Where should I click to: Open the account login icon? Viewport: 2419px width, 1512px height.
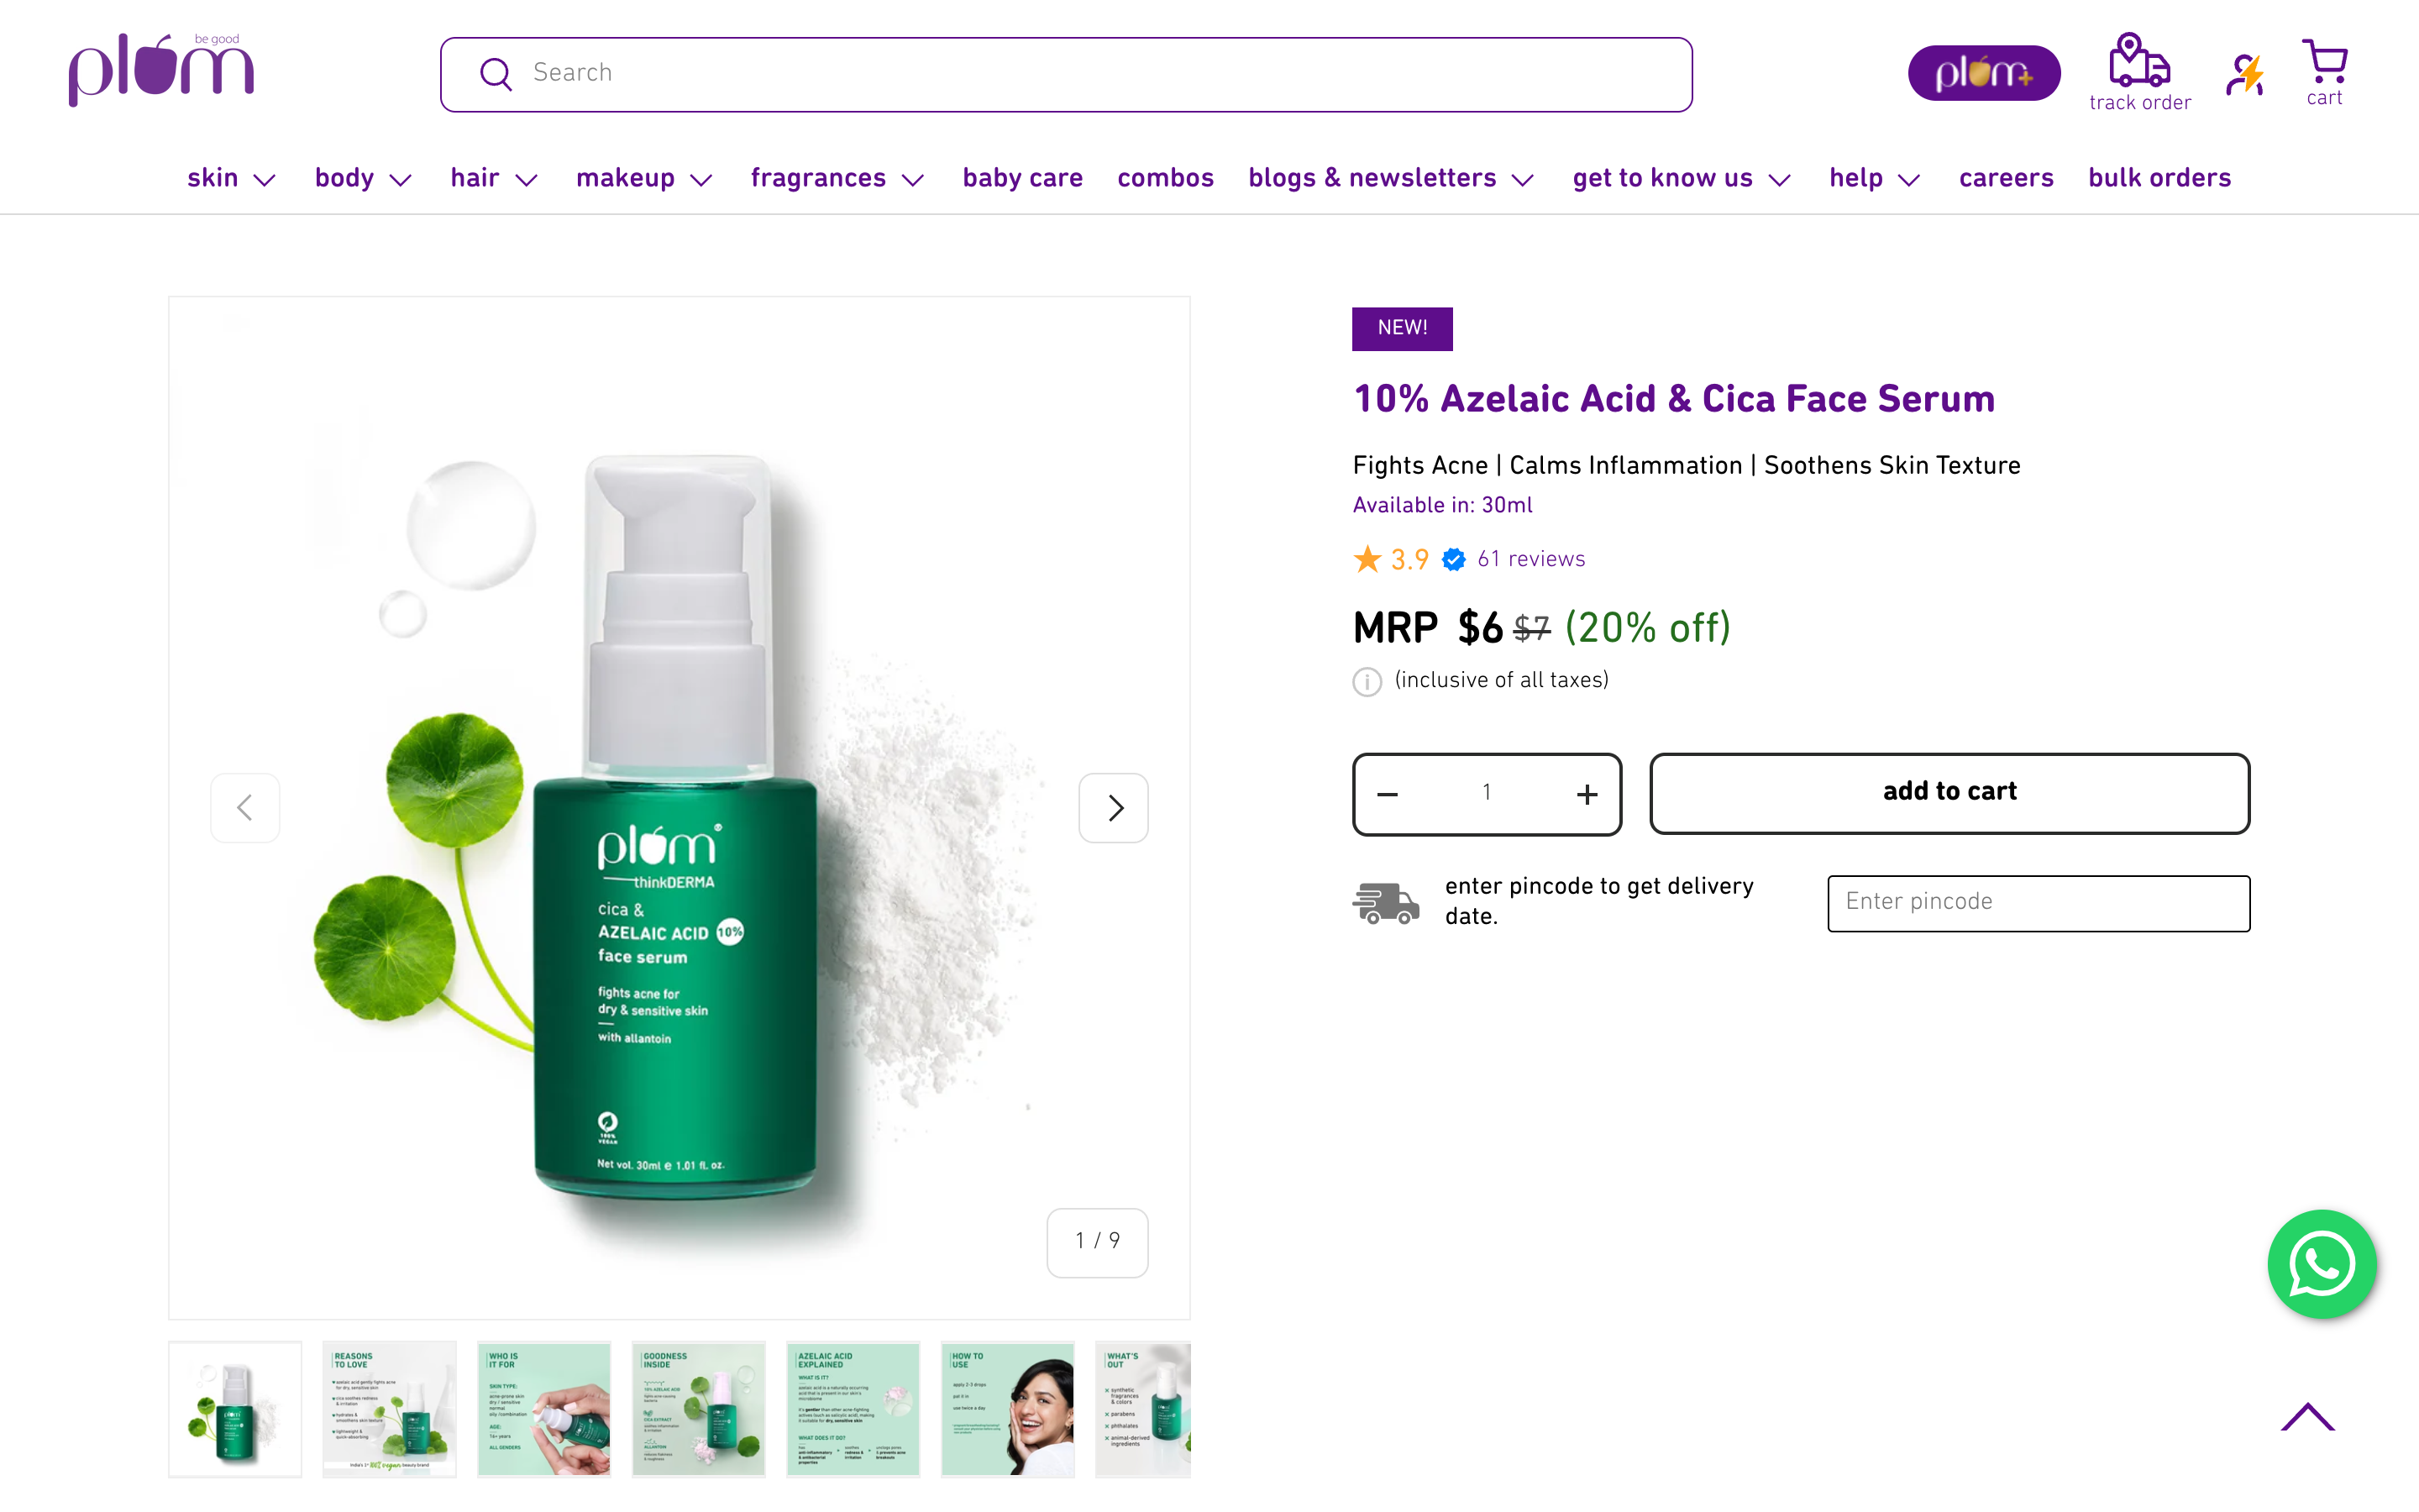point(2245,74)
